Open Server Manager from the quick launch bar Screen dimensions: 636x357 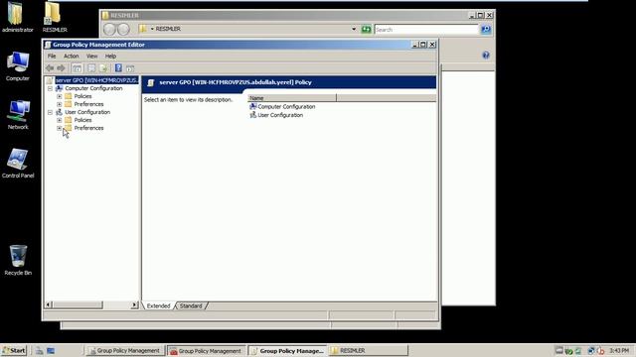(39, 350)
